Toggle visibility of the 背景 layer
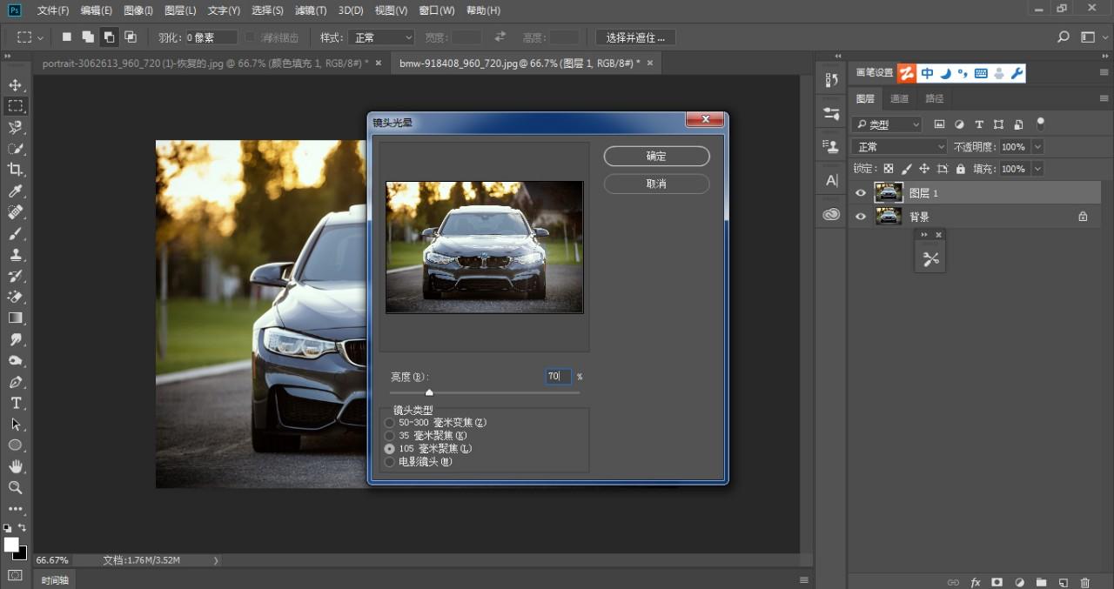 coord(861,217)
